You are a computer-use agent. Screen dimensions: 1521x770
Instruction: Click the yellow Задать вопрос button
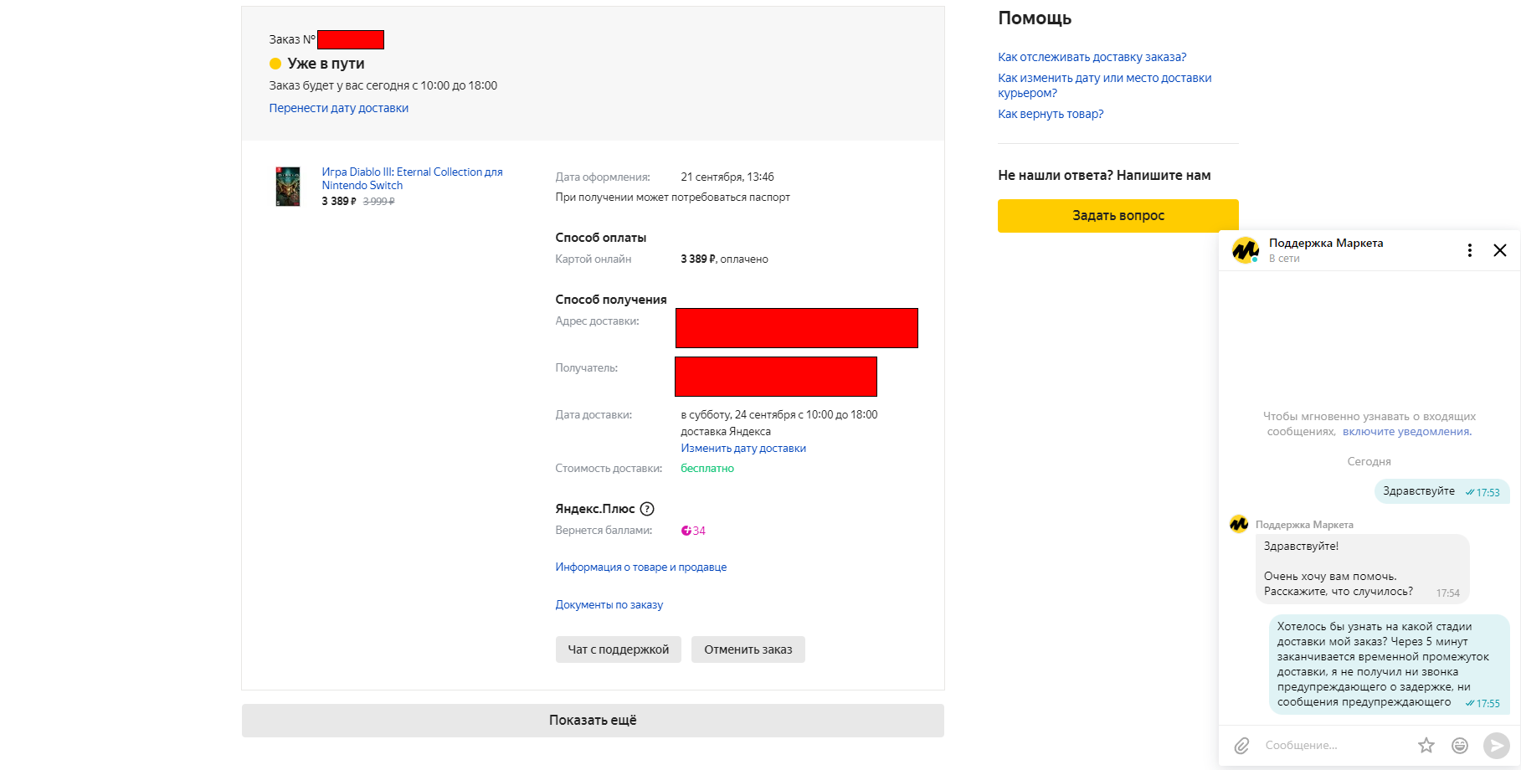point(1118,216)
